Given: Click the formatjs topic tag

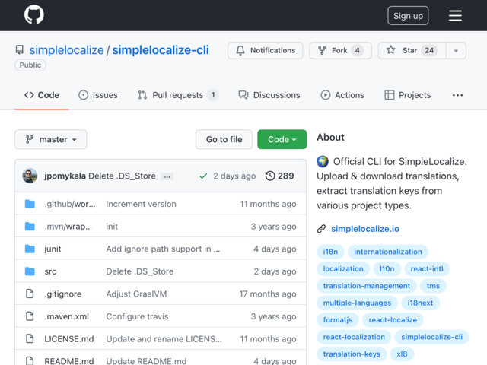Looking at the screenshot, I should pyautogui.click(x=338, y=320).
